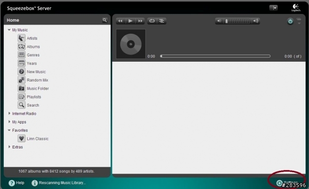Click the Years calendar icon
This screenshot has width=309, height=189.
pos(21,63)
